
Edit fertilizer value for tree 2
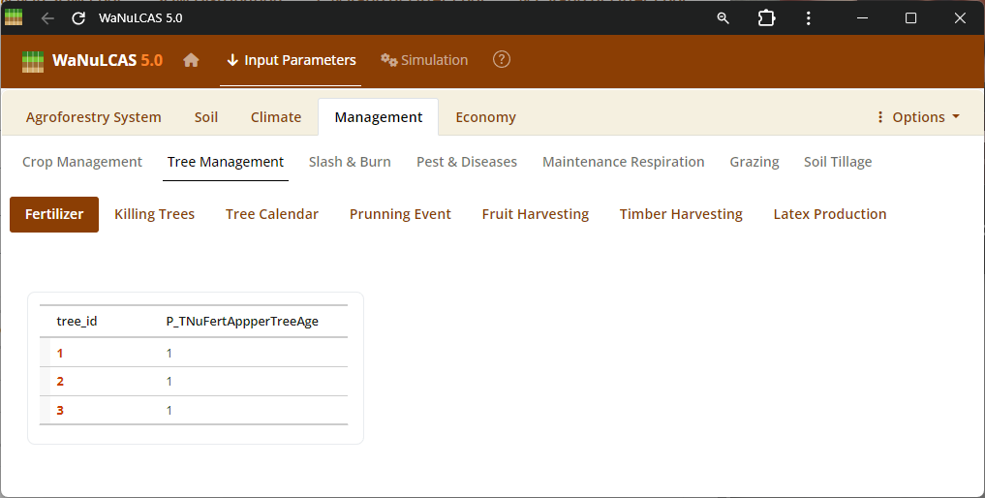[x=169, y=382]
